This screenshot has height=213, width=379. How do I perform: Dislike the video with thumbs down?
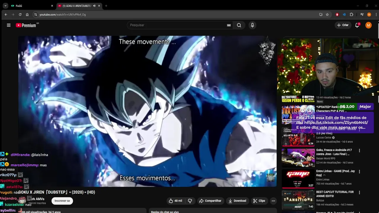coord(190,201)
